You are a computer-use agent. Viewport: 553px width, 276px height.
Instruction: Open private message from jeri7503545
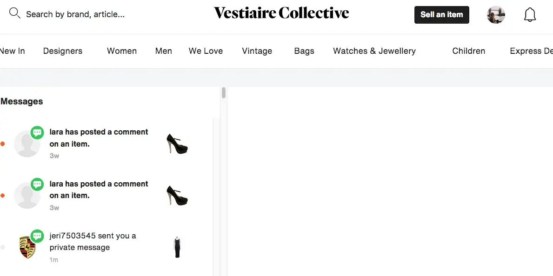93,242
